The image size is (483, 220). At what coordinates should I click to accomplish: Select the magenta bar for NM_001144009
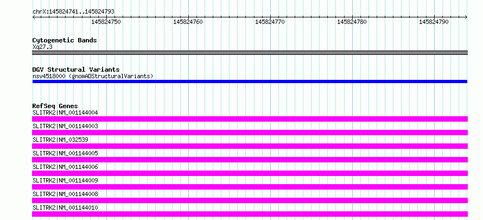[250, 187]
